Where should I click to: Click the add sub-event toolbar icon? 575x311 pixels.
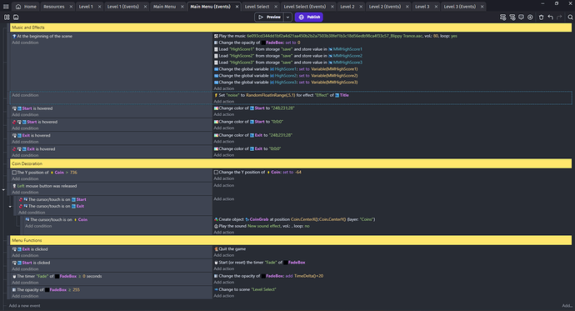(512, 18)
